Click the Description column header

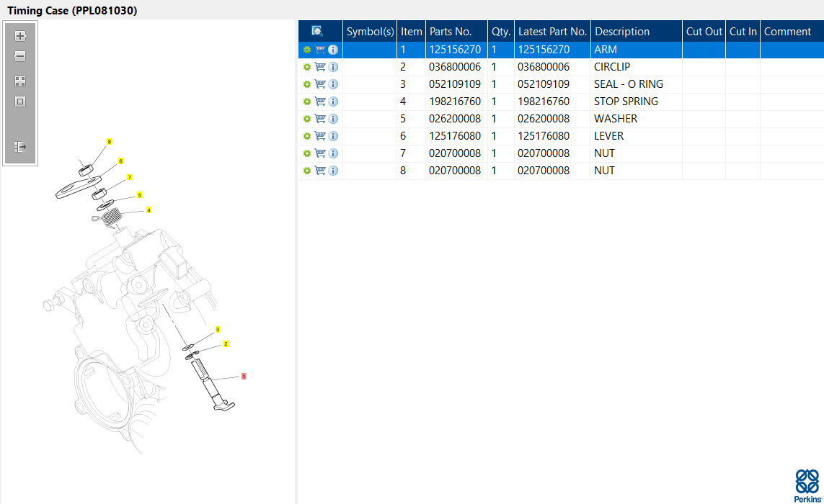point(622,32)
